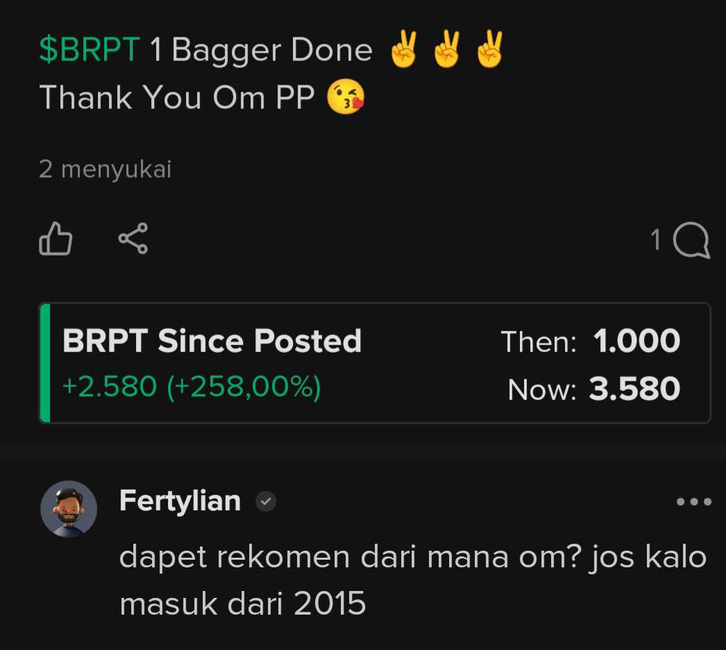Tap the kissing face emoji
This screenshot has height=650, width=726.
[x=346, y=97]
